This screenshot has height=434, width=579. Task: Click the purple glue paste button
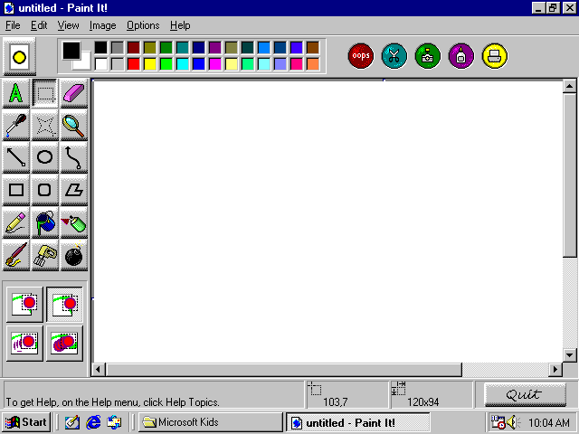coord(461,55)
